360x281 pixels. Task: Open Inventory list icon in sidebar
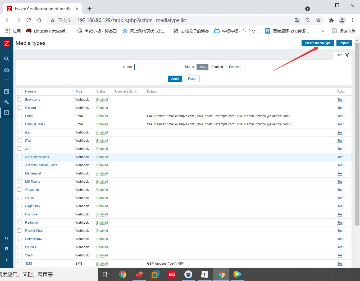coord(7,81)
